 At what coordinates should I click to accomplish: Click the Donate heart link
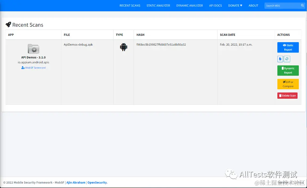(235, 6)
